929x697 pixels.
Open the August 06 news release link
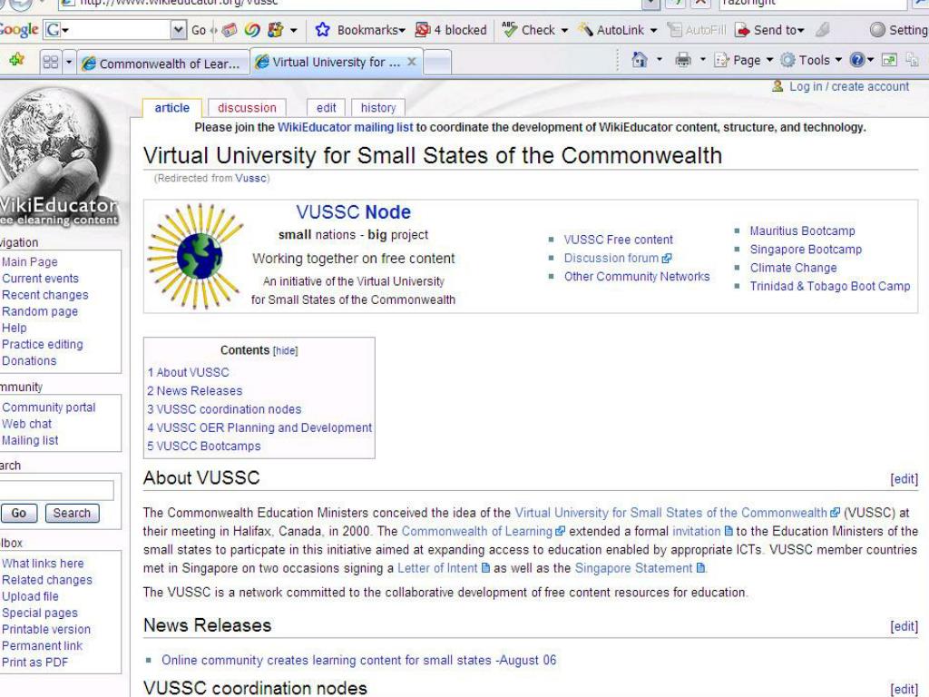359,661
